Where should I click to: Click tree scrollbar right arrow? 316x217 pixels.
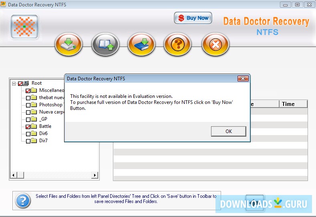click(95, 175)
